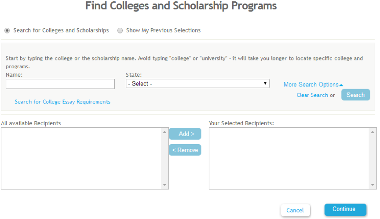Image resolution: width=380 pixels, height=219 pixels.
Task: Open Search for College Essay Requirements link
Action: click(x=62, y=102)
